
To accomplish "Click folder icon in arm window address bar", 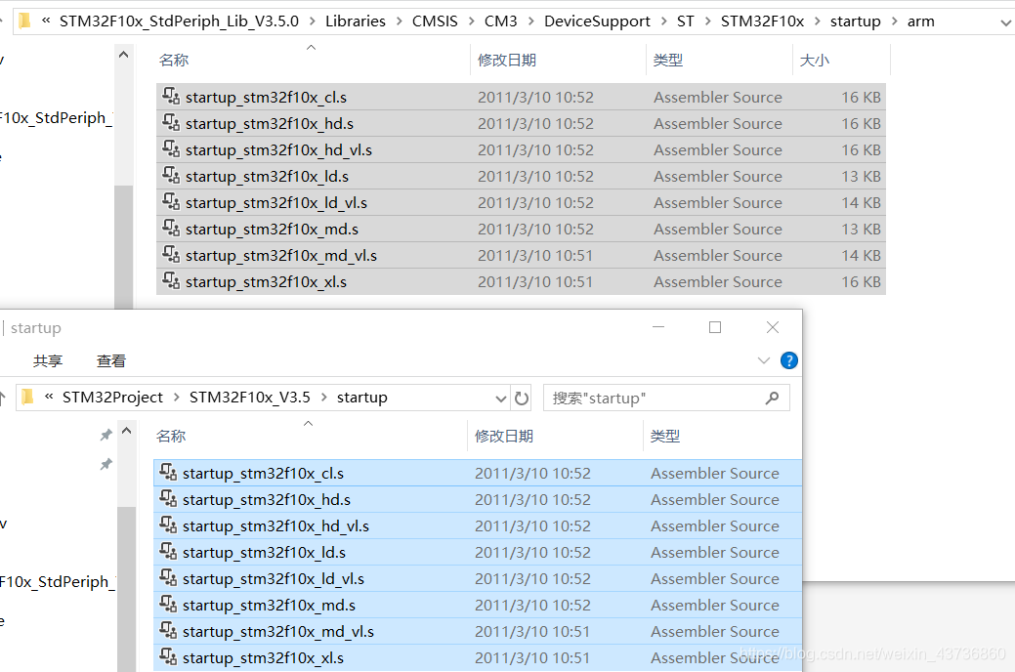I will 25,21.
